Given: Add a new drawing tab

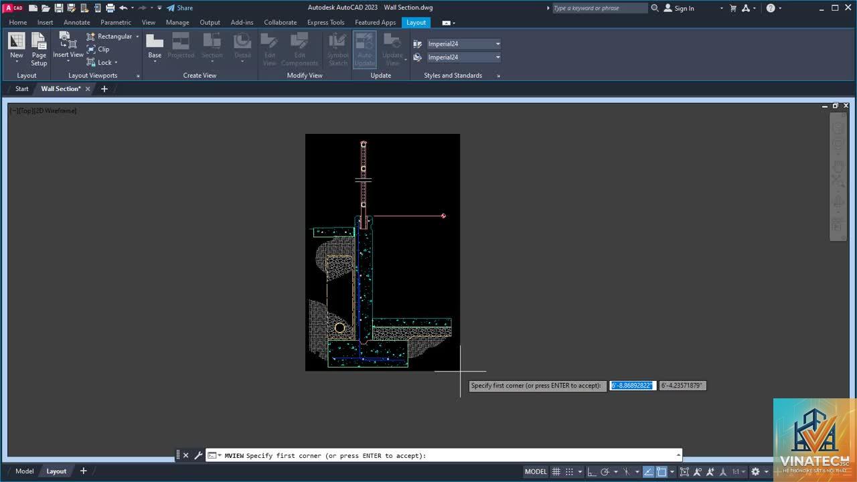Looking at the screenshot, I should [104, 89].
